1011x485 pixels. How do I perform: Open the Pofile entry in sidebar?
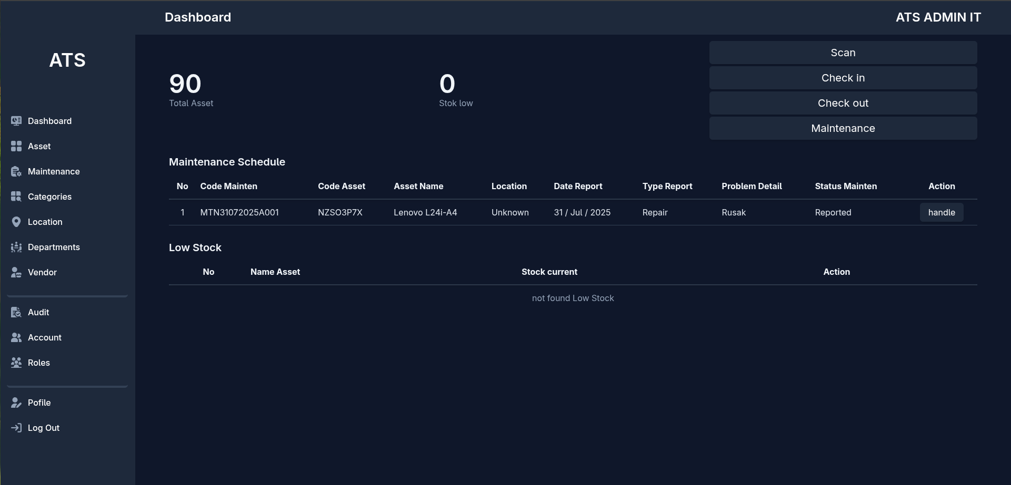pyautogui.click(x=39, y=402)
